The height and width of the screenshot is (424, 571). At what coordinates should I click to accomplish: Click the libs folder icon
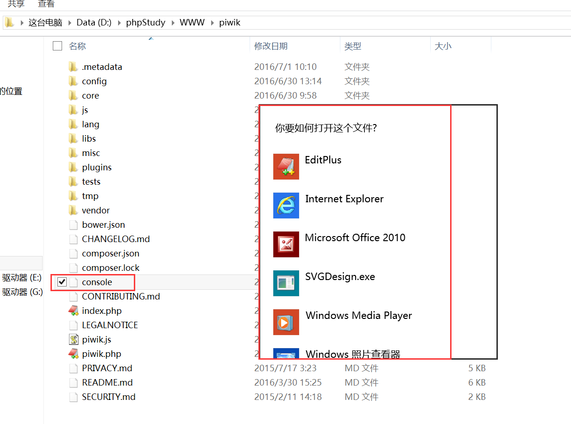[x=73, y=138]
